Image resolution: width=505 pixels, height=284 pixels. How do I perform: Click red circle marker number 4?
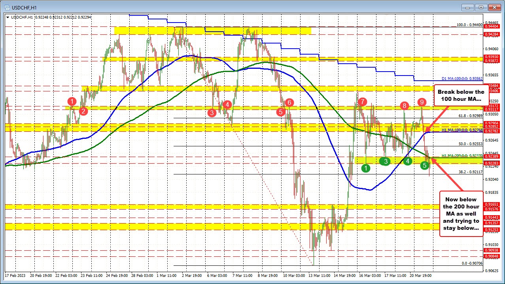(x=227, y=104)
